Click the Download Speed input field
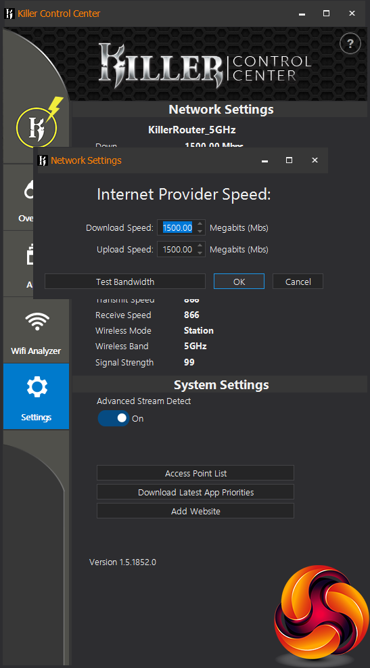This screenshot has height=668, width=370. 177,228
